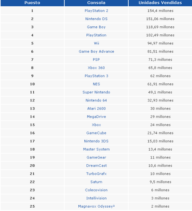Open the MegaDrive link
The height and width of the screenshot is (211, 192).
pos(97,117)
